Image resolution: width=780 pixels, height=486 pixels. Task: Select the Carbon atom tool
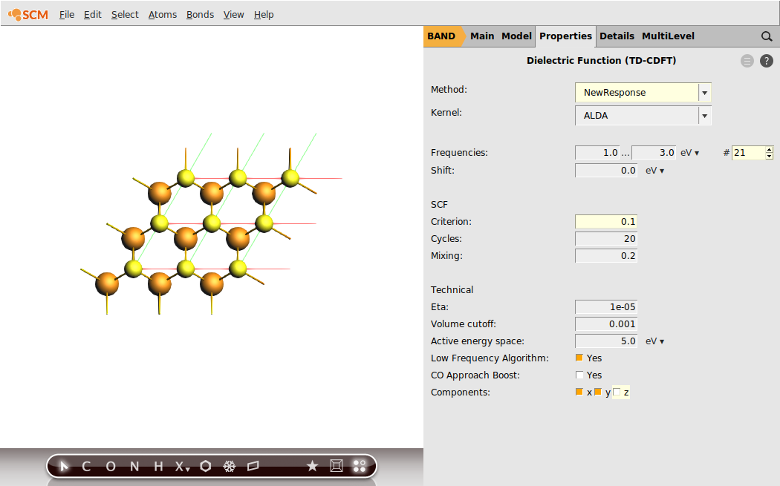click(85, 466)
